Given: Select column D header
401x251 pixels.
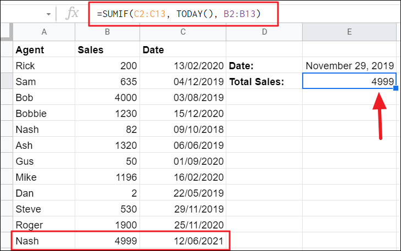Looking at the screenshot, I should click(x=264, y=33).
